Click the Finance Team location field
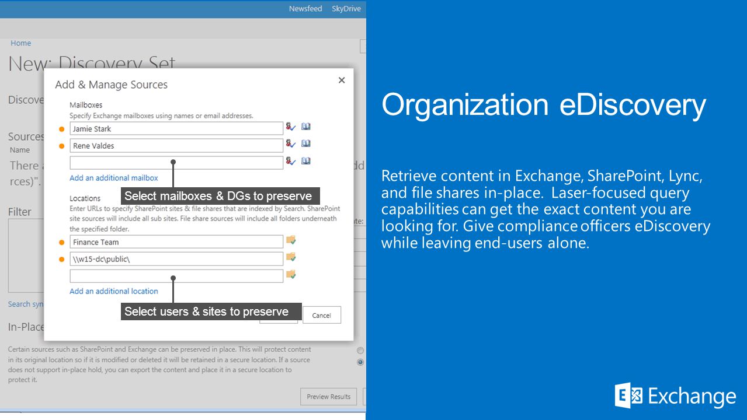The image size is (747, 420). click(176, 242)
